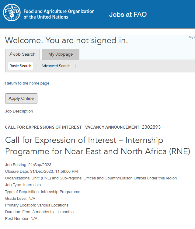Click the Job Description label
195x229 pixels.
pyautogui.click(x=19, y=111)
